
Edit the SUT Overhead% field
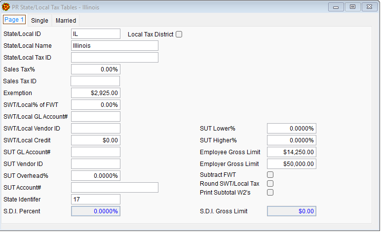point(96,176)
